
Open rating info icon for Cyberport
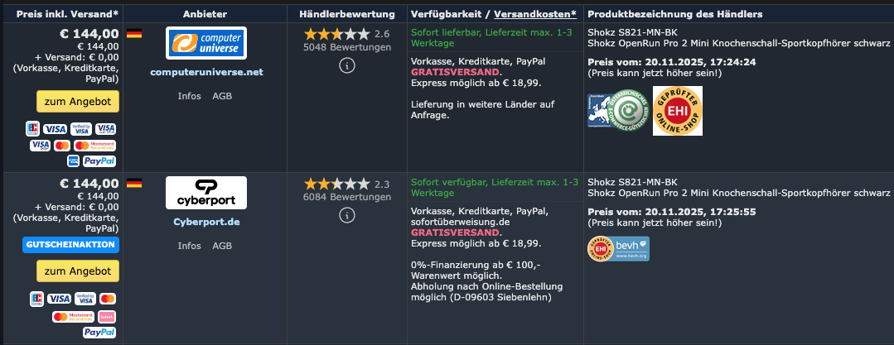coord(347,215)
